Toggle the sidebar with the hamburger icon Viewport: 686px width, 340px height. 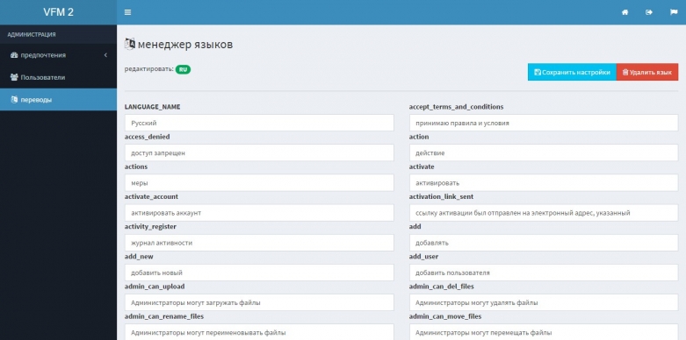pyautogui.click(x=127, y=12)
